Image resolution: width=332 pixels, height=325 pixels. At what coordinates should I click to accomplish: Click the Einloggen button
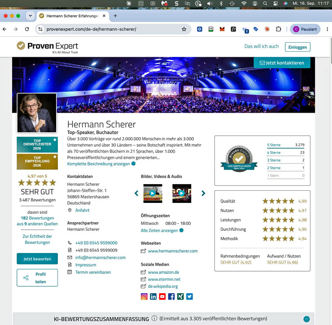pyautogui.click(x=297, y=47)
